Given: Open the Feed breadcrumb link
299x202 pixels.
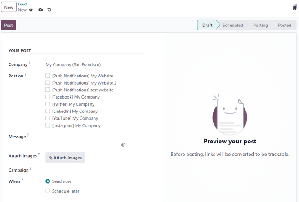Looking at the screenshot, I should coord(22,4).
